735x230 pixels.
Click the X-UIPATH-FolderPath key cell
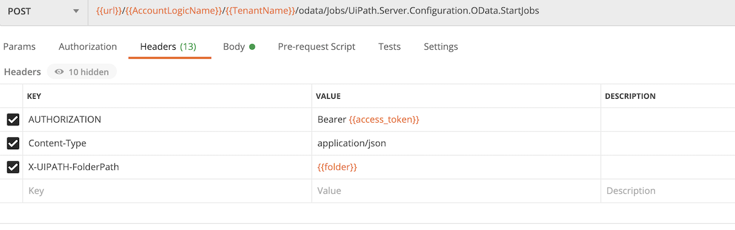coord(167,167)
